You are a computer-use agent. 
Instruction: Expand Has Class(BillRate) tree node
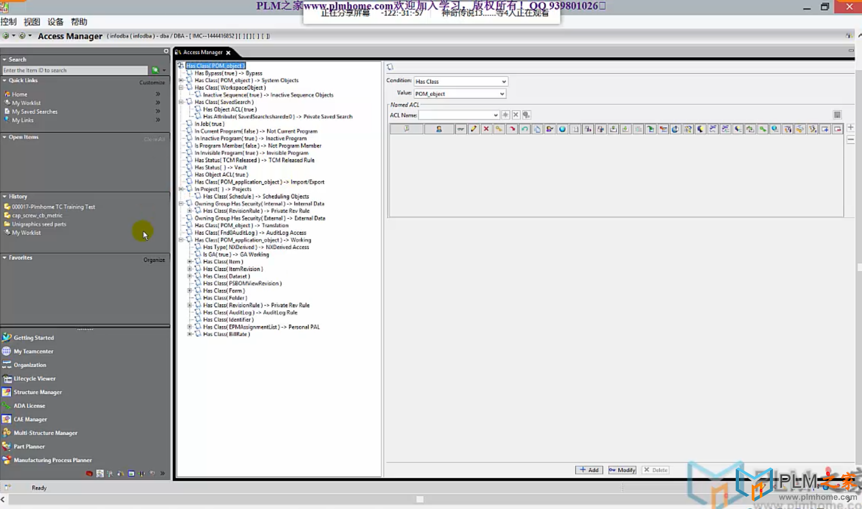(190, 334)
